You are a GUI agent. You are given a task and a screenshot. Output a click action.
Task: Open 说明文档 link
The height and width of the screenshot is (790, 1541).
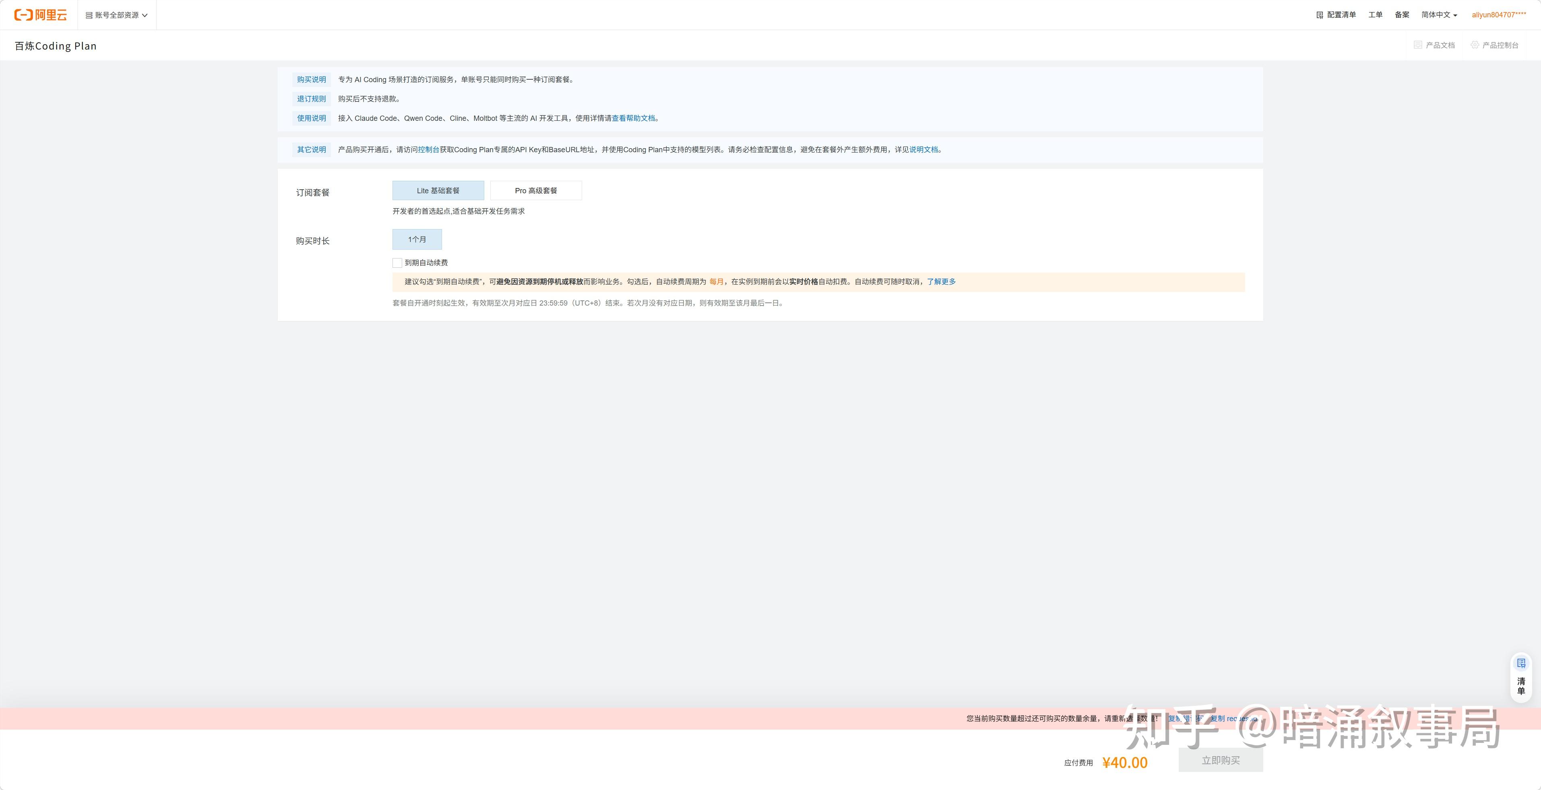pyautogui.click(x=923, y=150)
